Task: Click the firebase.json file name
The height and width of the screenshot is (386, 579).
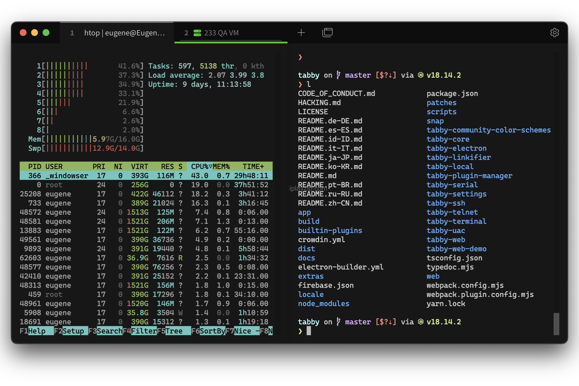Action: pyautogui.click(x=326, y=285)
